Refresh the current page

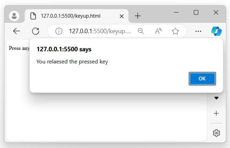coord(36,31)
